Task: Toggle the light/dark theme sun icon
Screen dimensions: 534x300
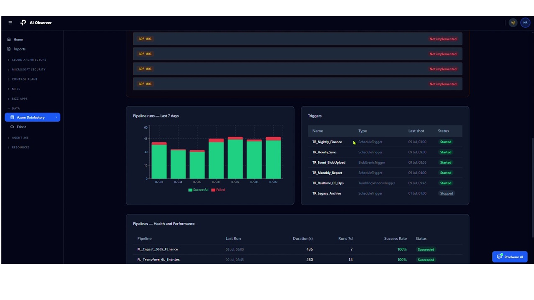Action: tap(513, 23)
